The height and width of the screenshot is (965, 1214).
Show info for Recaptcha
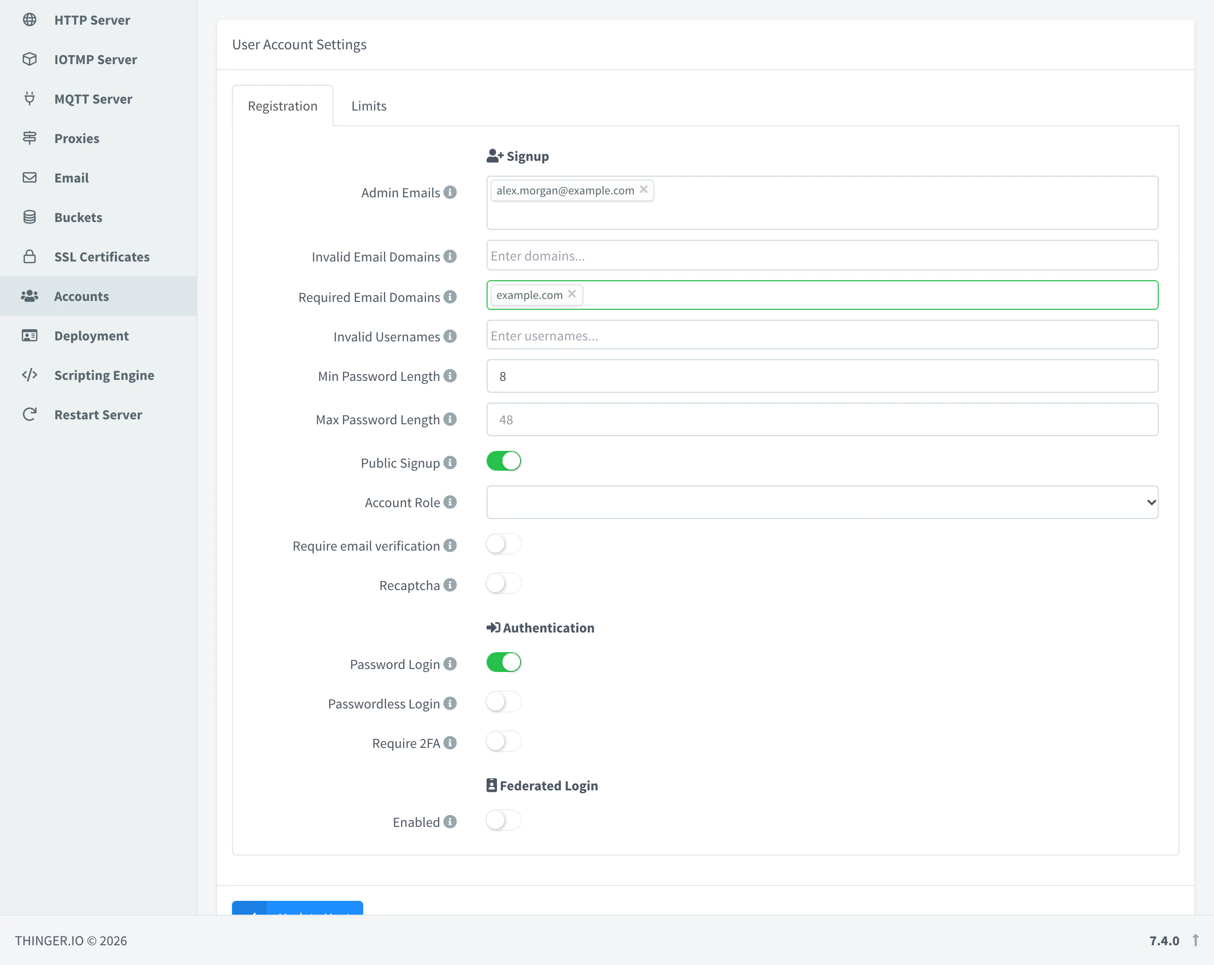pyautogui.click(x=450, y=585)
